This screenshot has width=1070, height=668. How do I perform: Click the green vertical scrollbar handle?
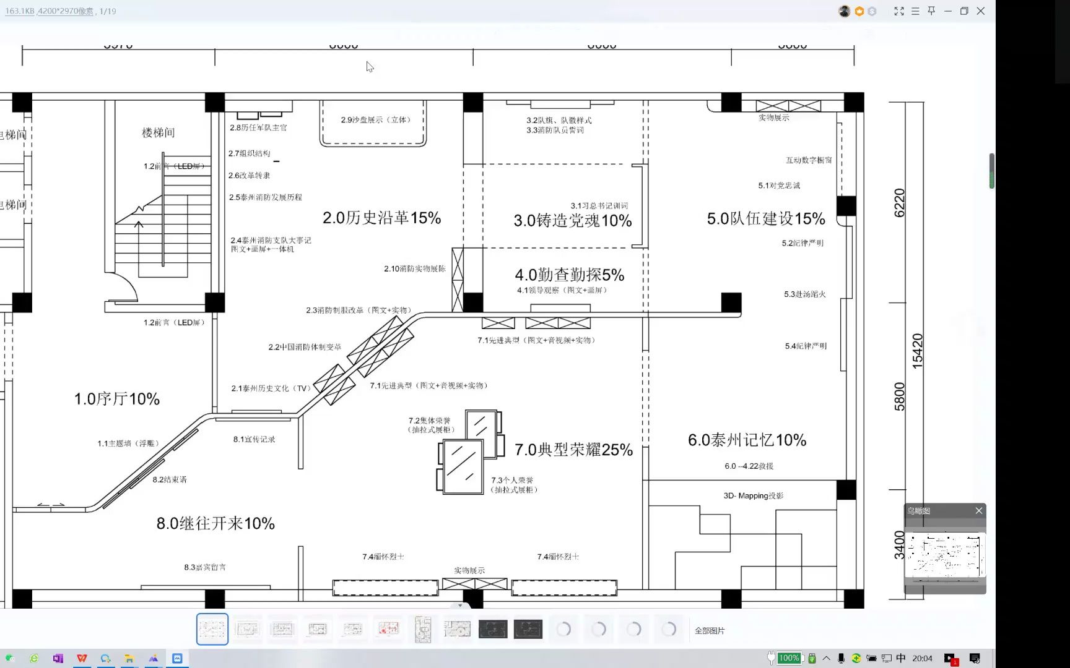992,171
